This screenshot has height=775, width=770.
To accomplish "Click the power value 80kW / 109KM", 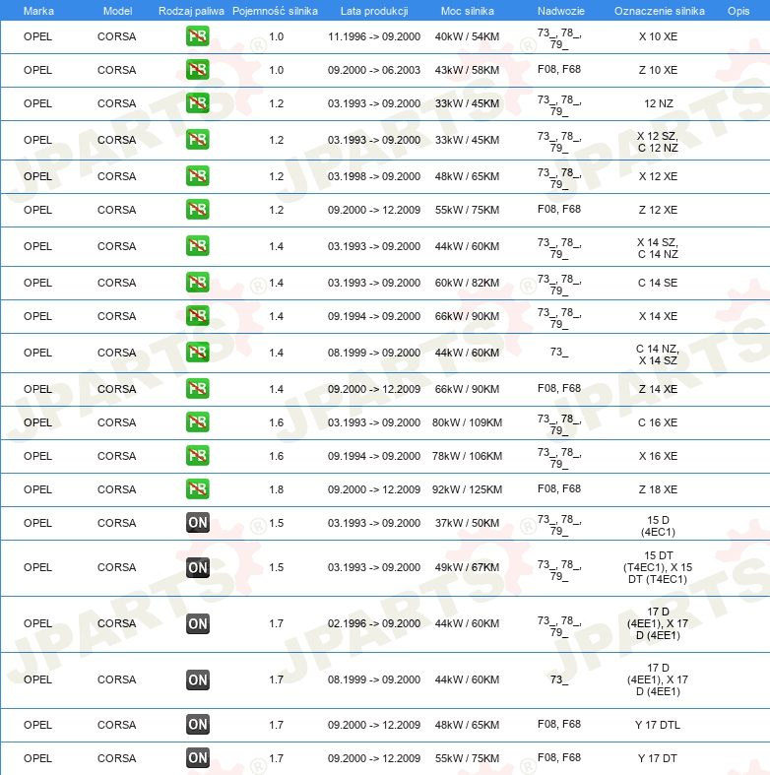I will tap(467, 422).
